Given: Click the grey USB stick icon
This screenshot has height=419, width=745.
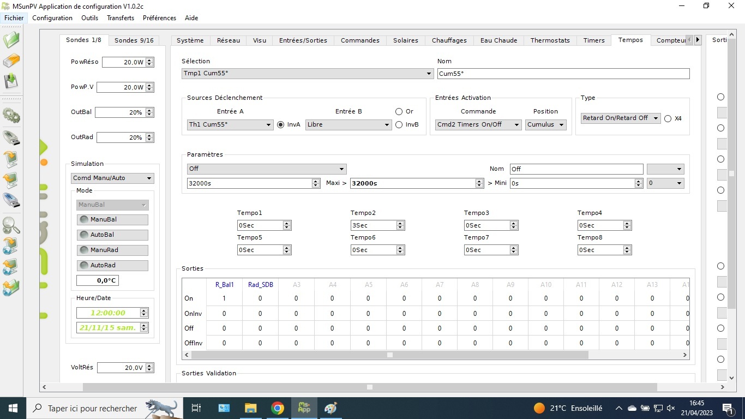Looking at the screenshot, I should (11, 138).
